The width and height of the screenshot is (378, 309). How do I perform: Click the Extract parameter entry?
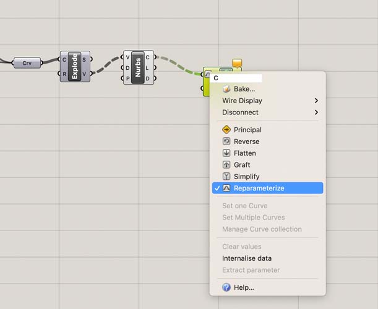point(268,270)
